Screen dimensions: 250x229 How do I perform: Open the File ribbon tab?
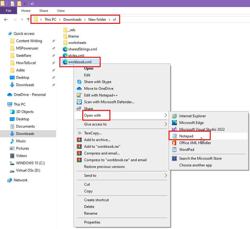9,11
